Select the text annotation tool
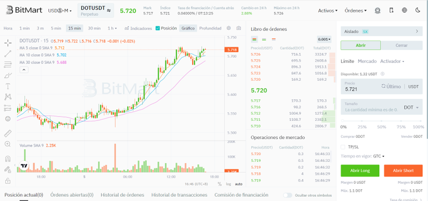 coord(8,86)
